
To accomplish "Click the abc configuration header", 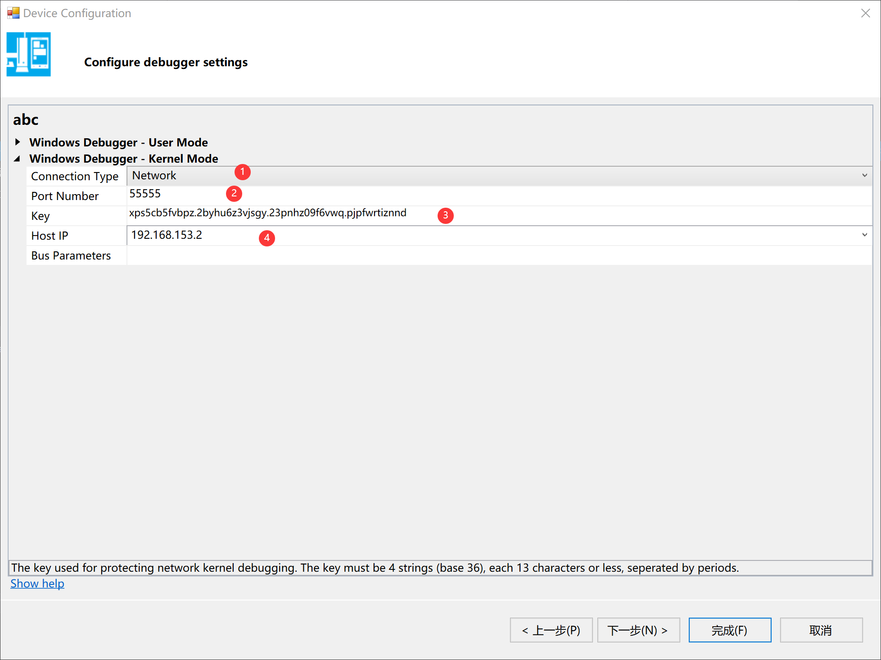I will point(25,119).
